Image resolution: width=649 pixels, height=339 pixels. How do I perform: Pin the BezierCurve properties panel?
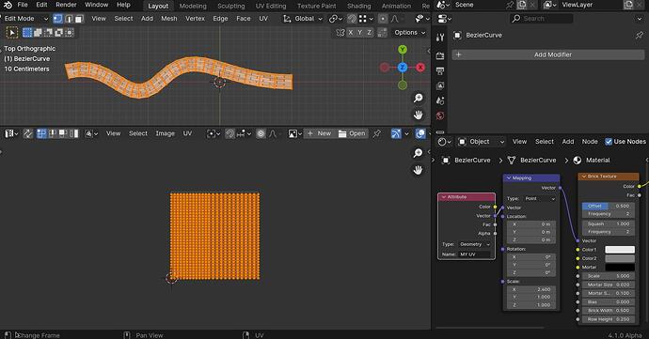(639, 36)
